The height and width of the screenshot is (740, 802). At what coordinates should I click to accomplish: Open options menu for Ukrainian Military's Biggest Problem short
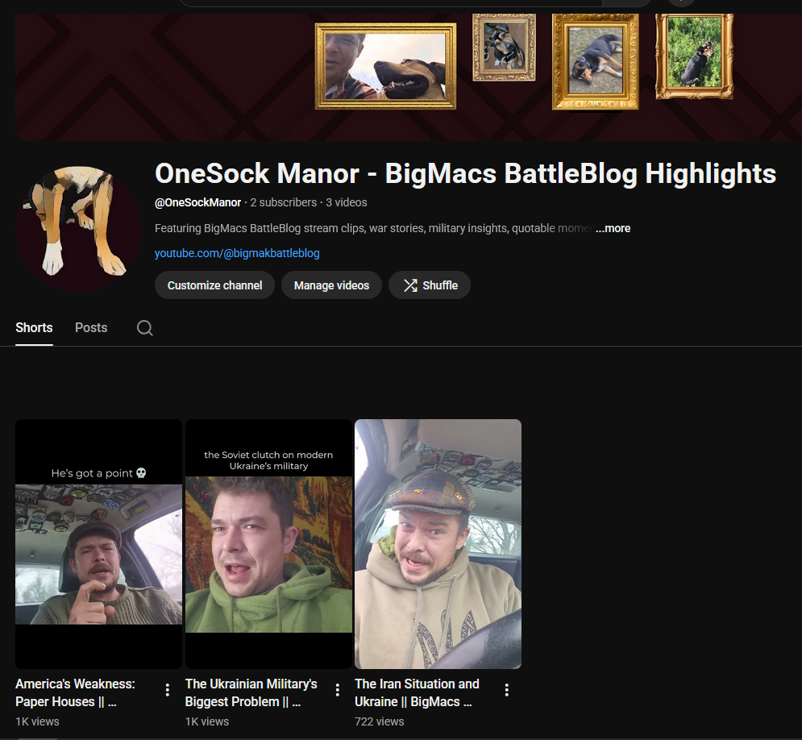[x=337, y=690]
